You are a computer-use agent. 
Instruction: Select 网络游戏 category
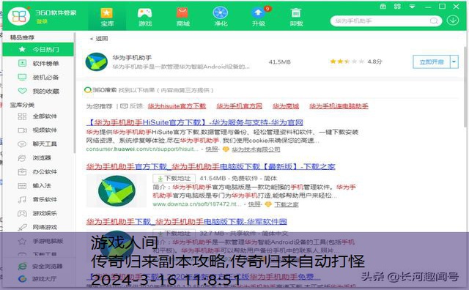38,227
